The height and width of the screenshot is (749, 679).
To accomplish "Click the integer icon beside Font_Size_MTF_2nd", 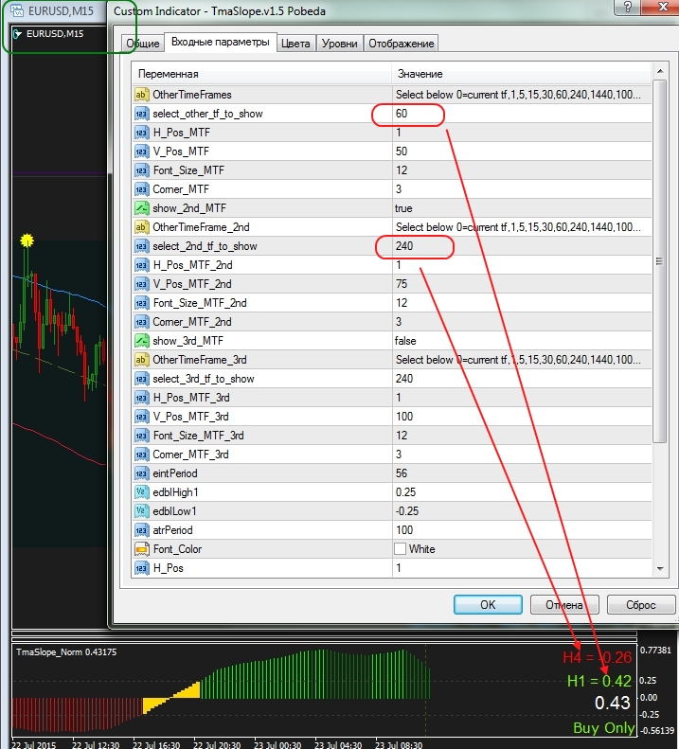I will tap(141, 303).
